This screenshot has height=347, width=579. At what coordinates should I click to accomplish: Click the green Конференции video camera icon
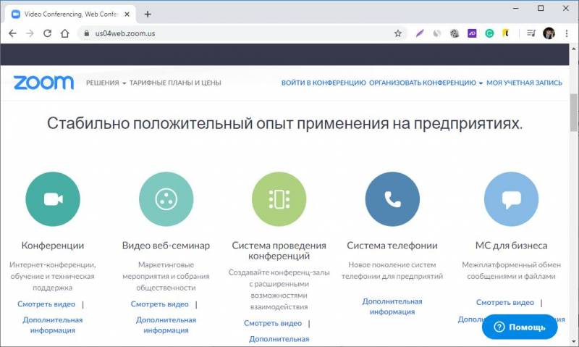pyautogui.click(x=53, y=198)
